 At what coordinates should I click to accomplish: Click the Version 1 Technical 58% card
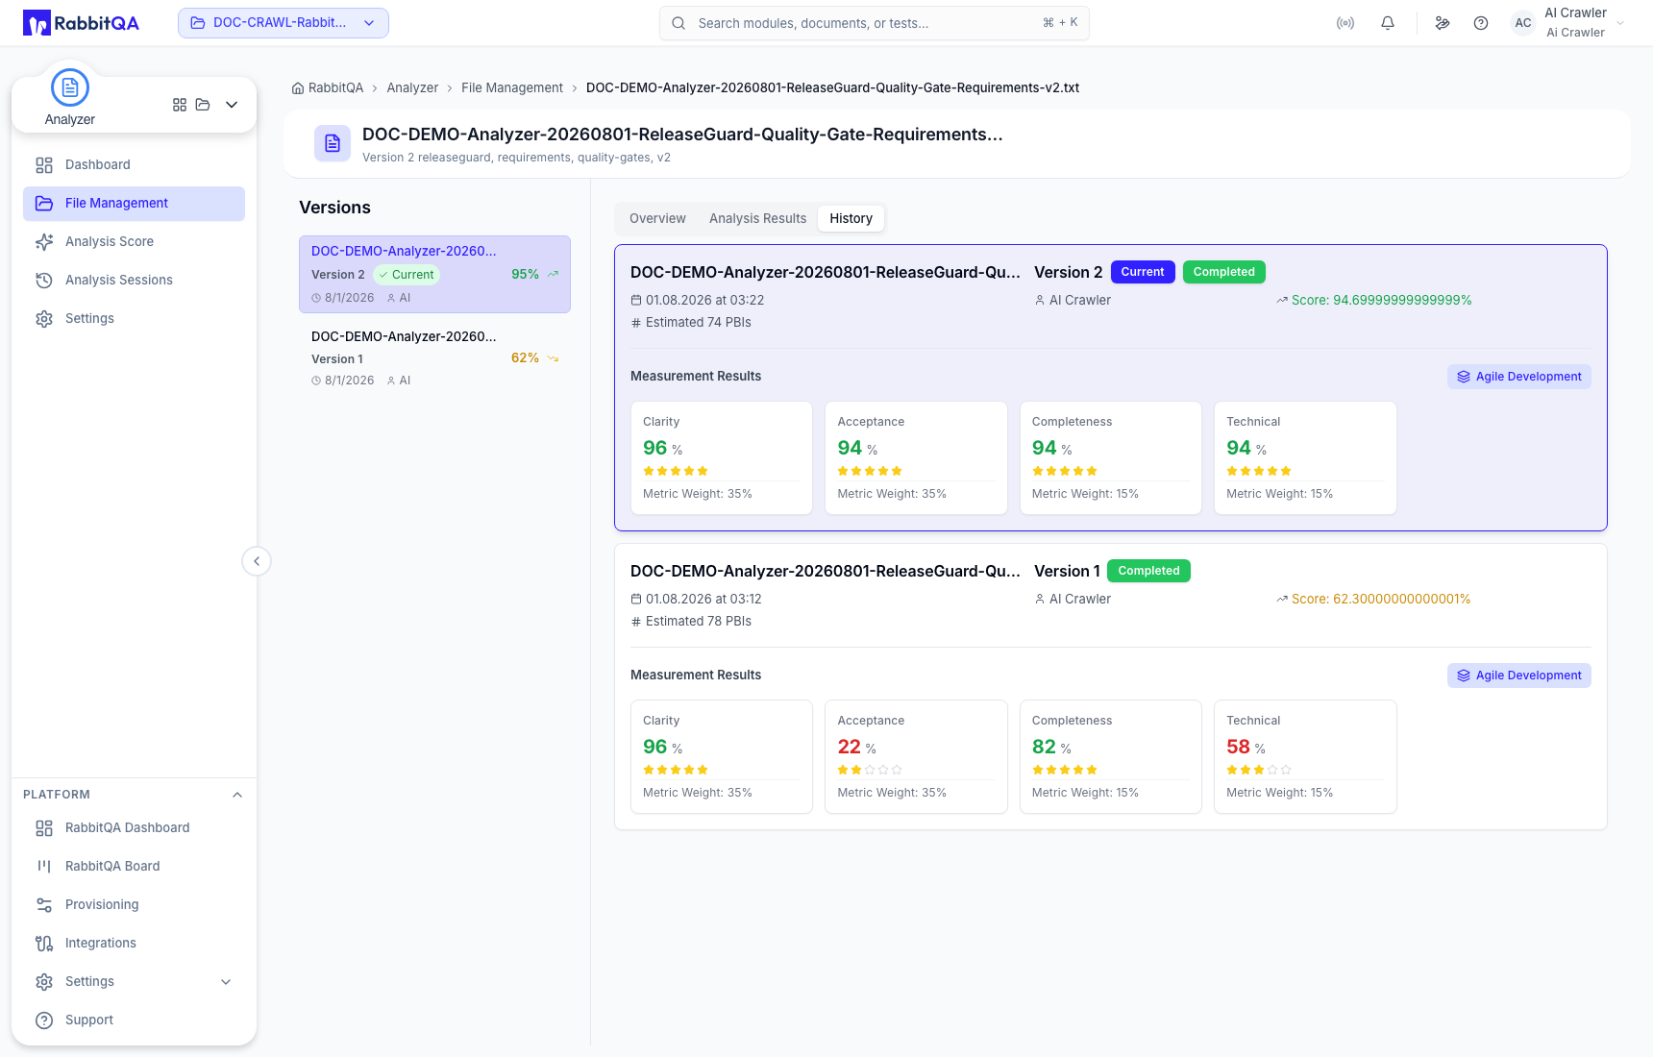click(x=1305, y=756)
